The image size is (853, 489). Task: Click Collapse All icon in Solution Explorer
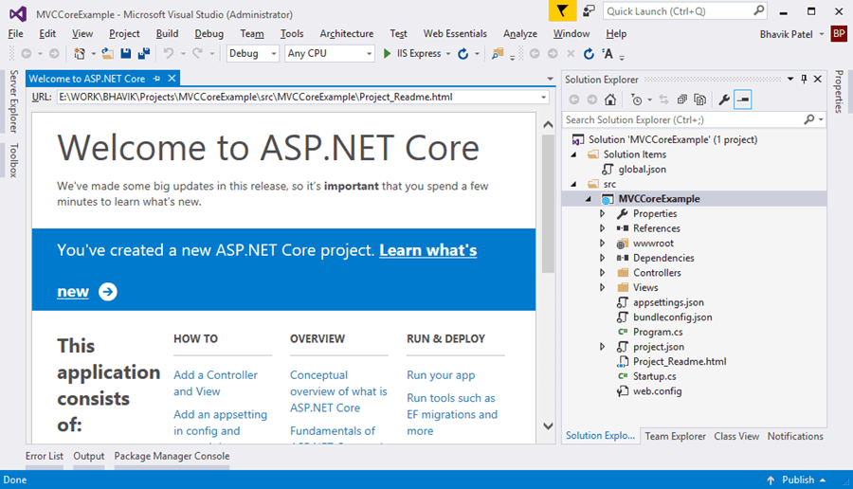[x=681, y=100]
